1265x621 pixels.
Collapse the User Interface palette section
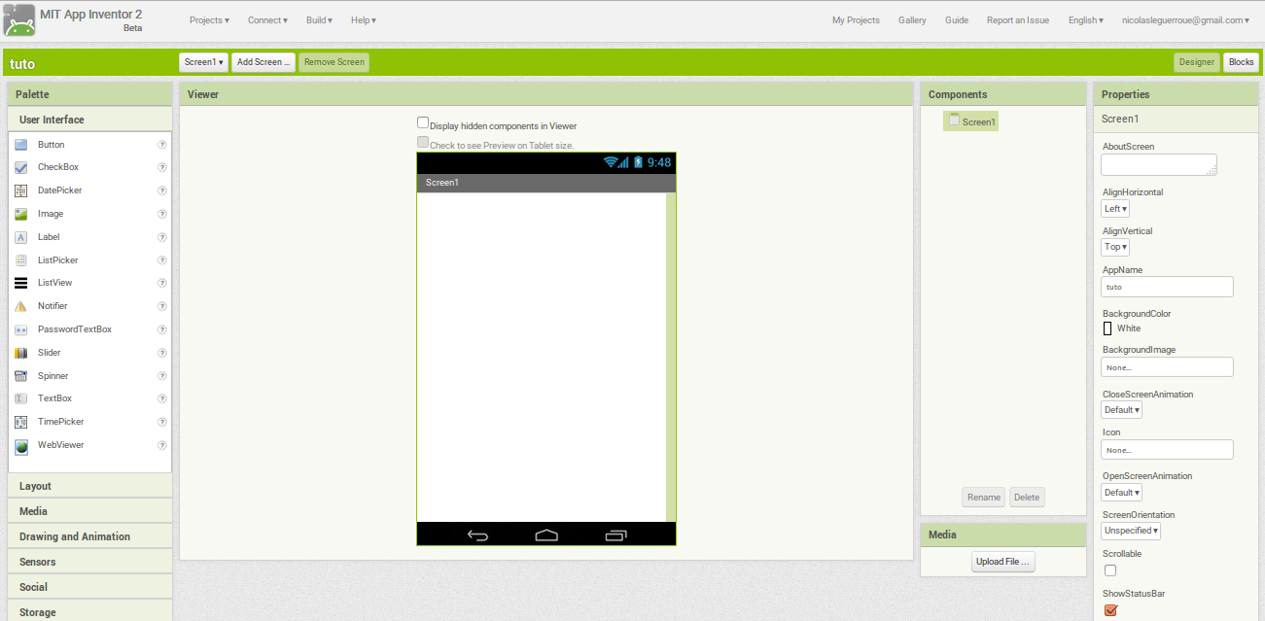point(89,120)
